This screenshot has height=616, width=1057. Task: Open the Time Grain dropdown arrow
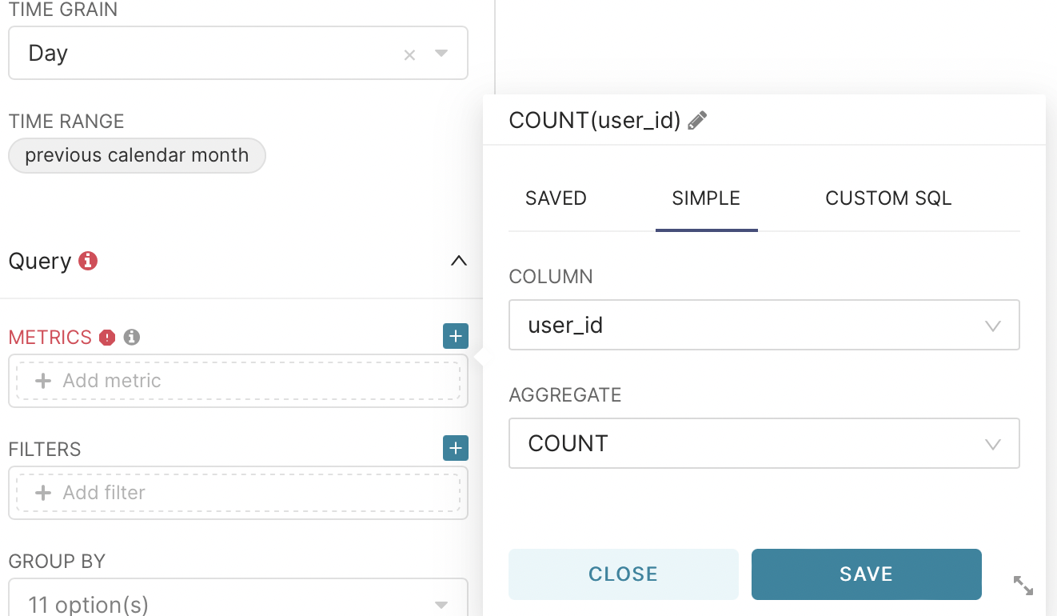tap(441, 54)
